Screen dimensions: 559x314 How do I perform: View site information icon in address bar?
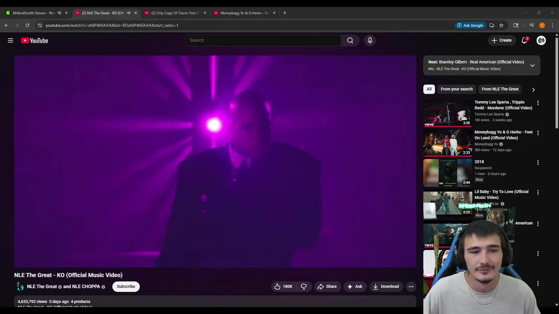coord(40,25)
